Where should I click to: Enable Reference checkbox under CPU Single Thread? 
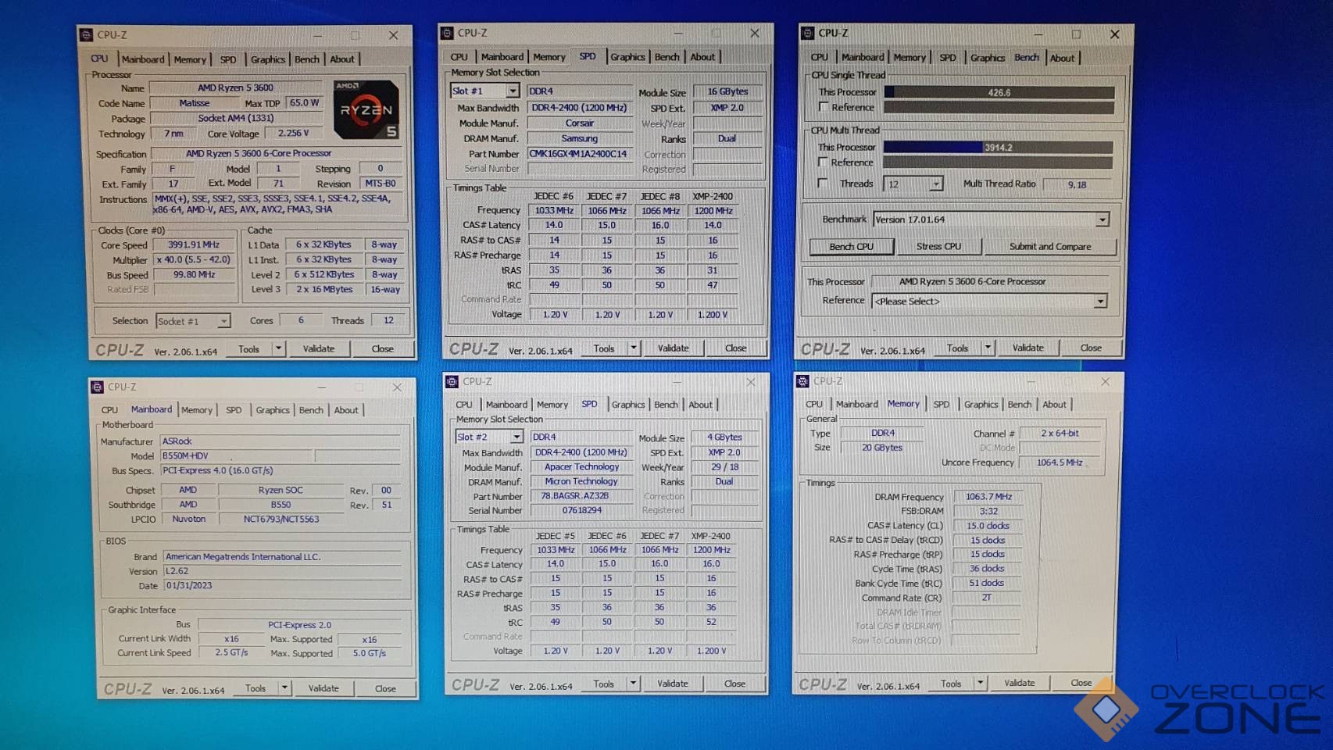(824, 107)
